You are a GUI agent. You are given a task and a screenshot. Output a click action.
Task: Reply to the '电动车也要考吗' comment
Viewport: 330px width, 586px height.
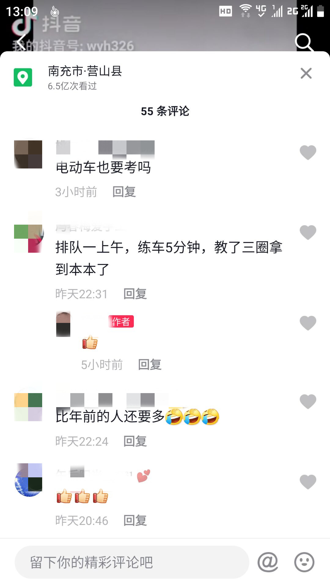(124, 192)
